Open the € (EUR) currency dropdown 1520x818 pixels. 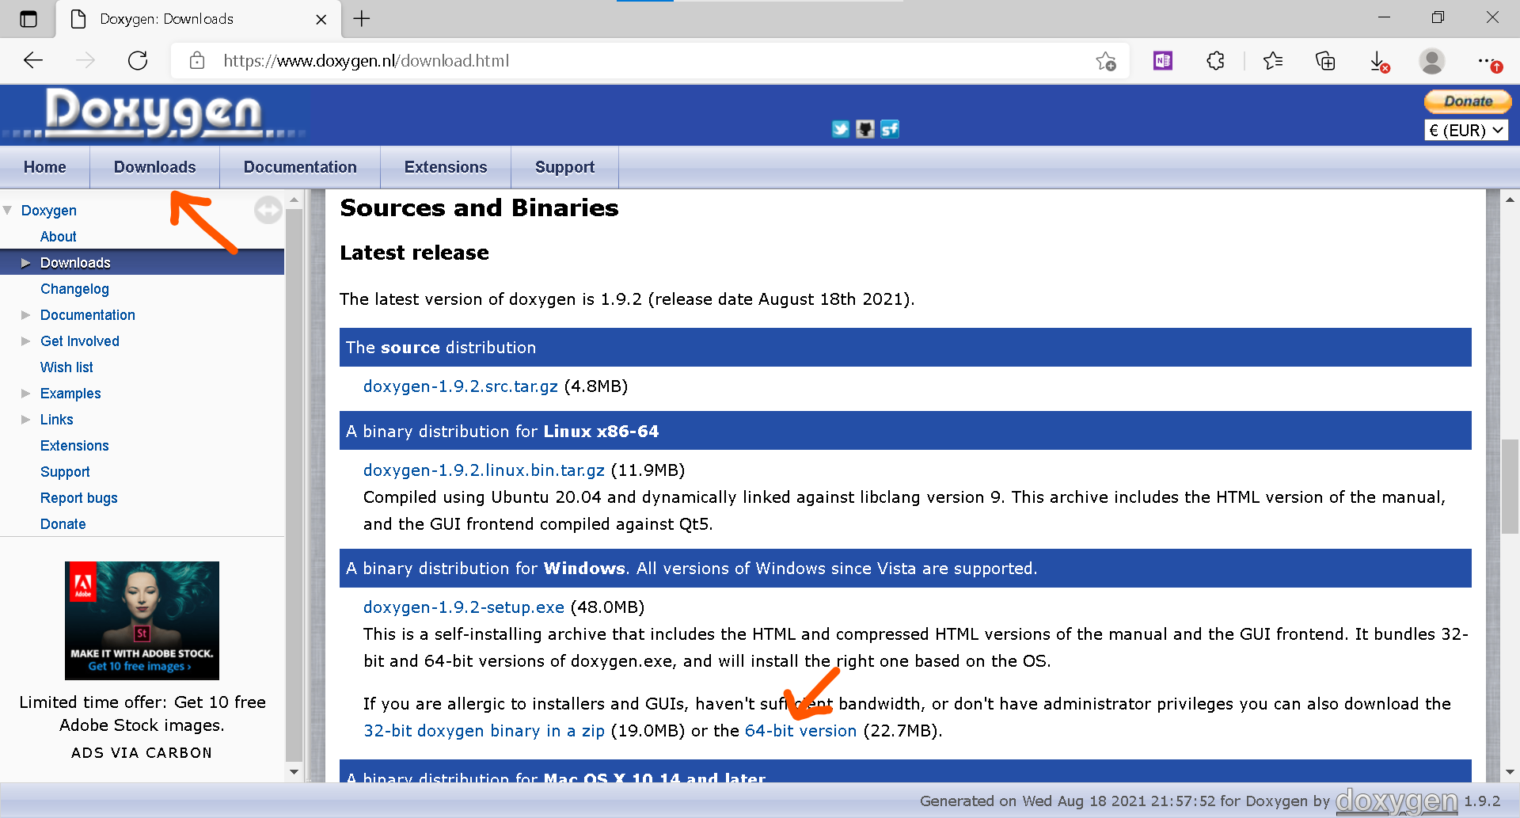point(1466,130)
